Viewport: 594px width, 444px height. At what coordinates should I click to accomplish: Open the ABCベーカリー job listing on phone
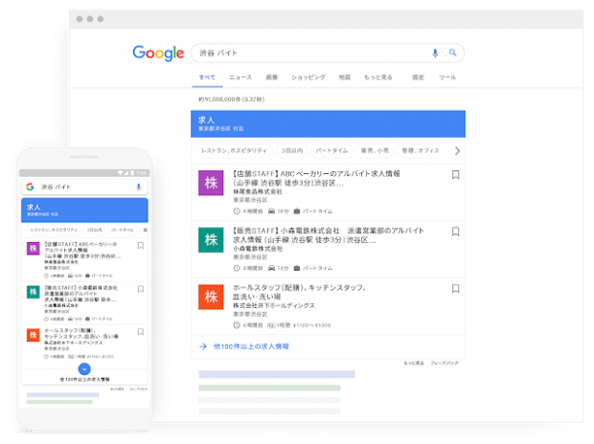tap(82, 250)
